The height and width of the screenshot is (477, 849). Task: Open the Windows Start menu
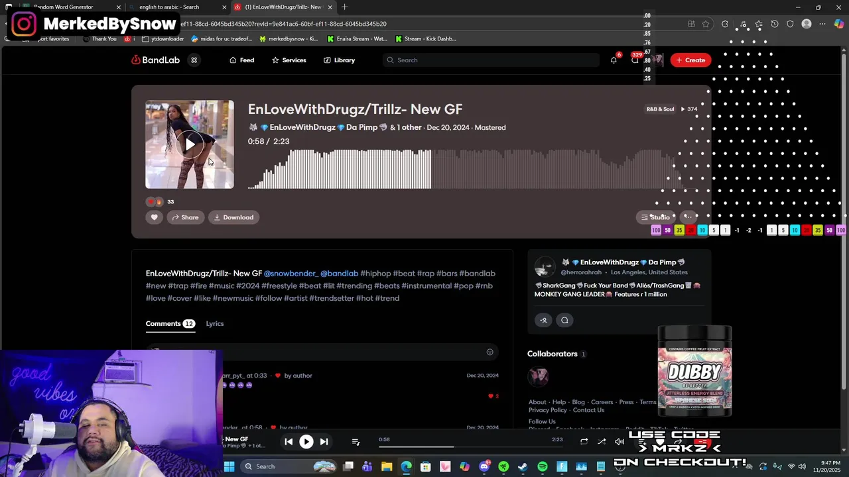point(229,466)
